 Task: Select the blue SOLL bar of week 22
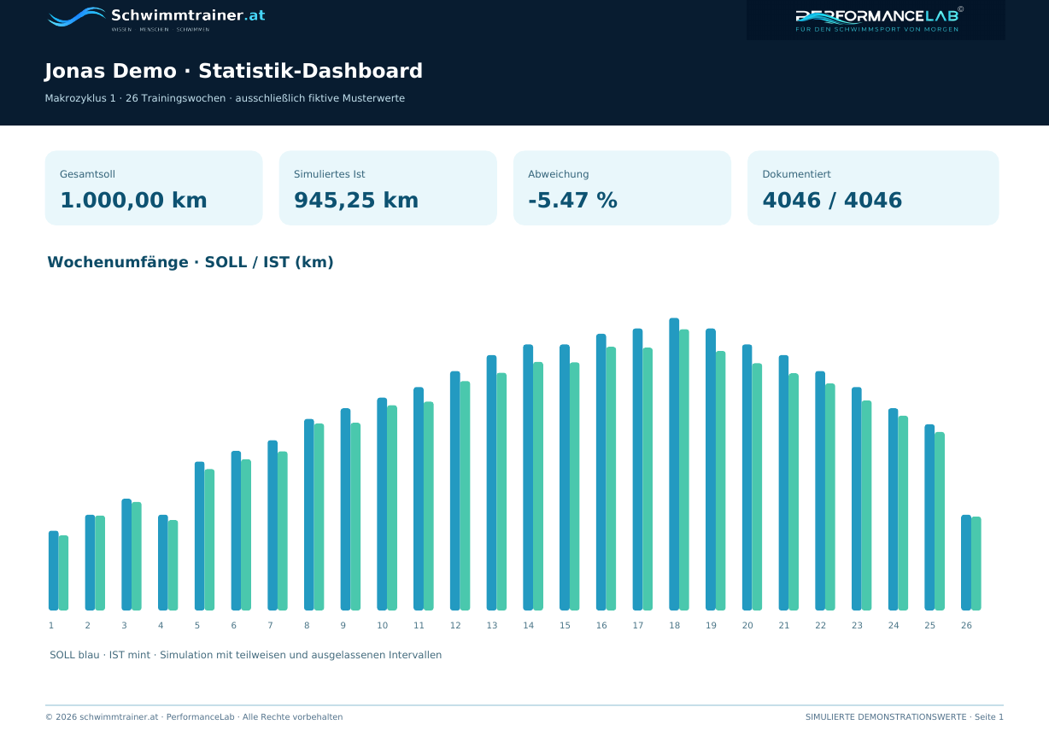[820, 491]
